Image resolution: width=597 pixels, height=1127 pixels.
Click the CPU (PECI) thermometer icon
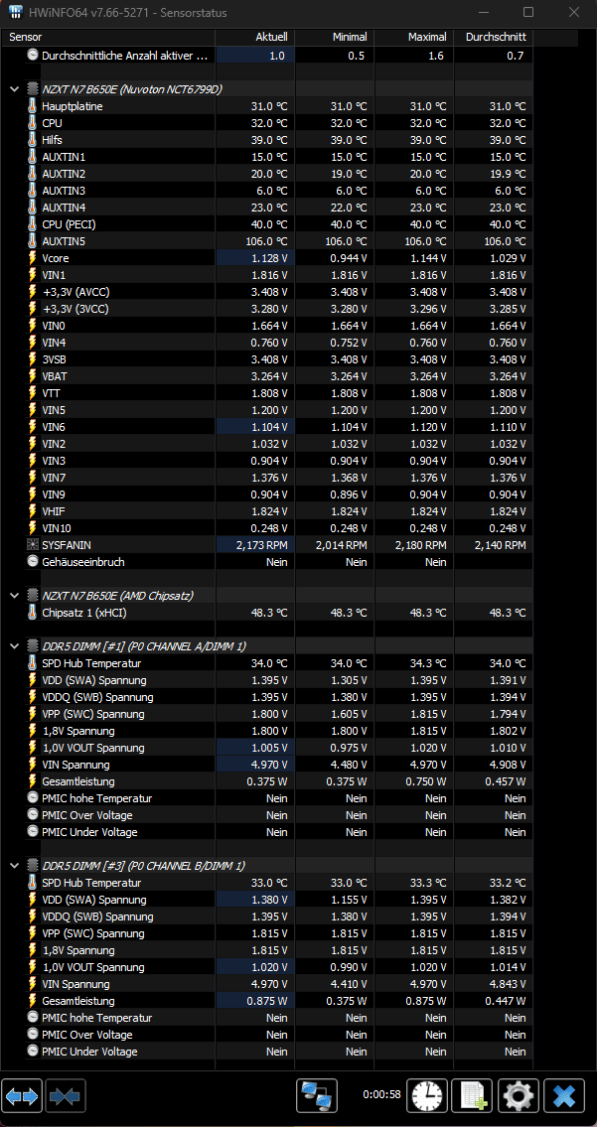click(x=33, y=224)
